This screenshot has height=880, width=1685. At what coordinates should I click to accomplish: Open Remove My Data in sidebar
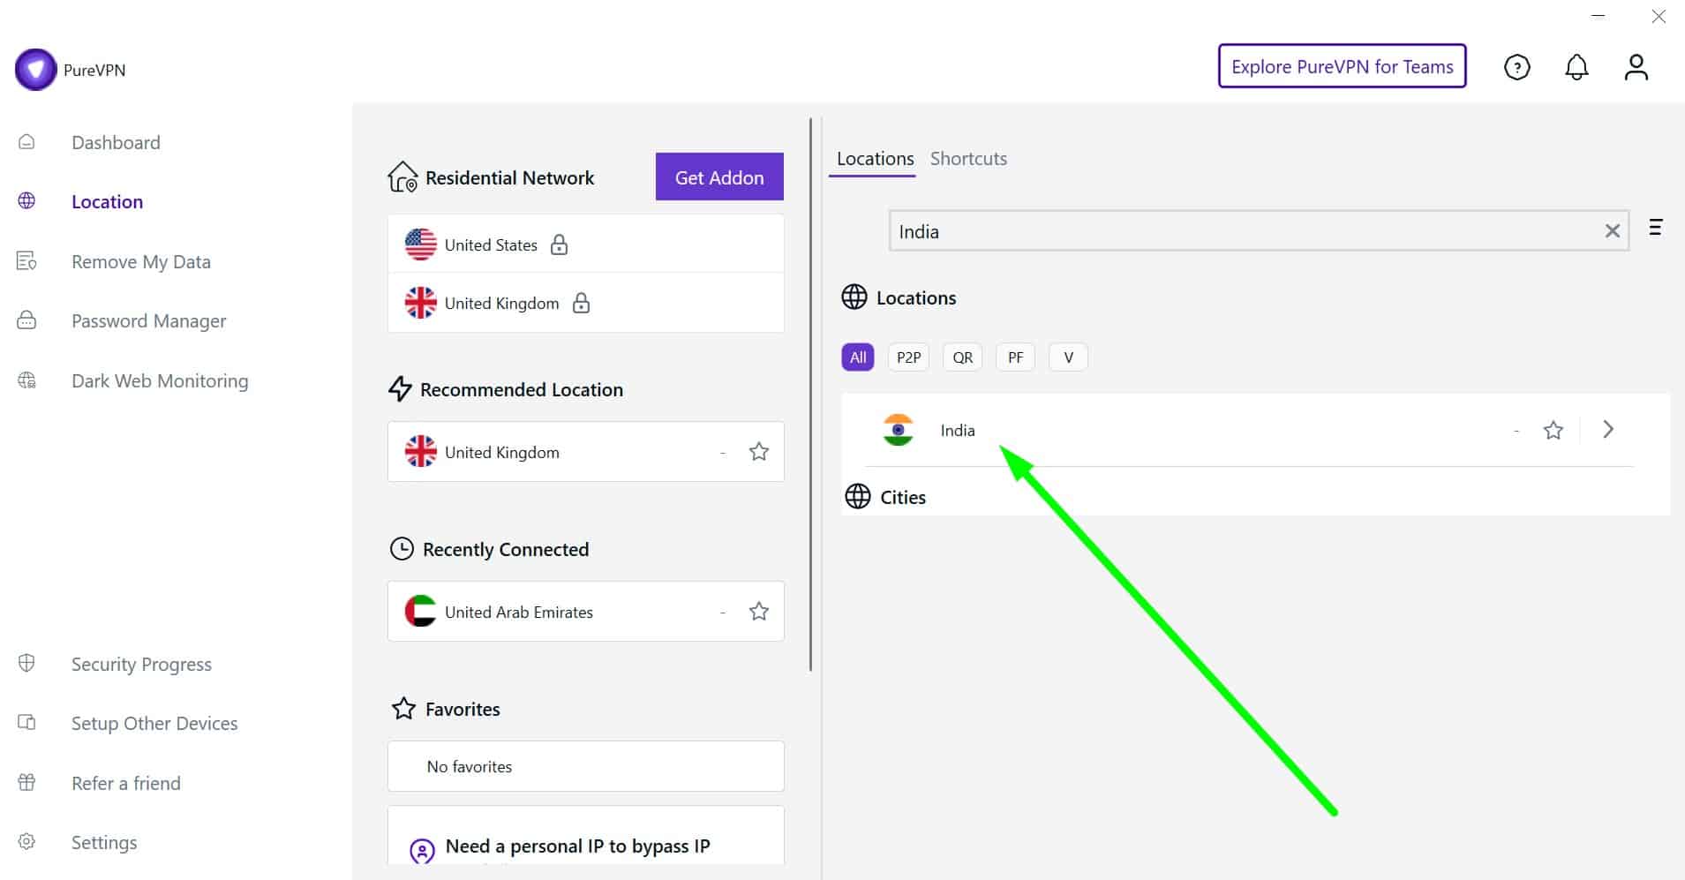pyautogui.click(x=141, y=261)
